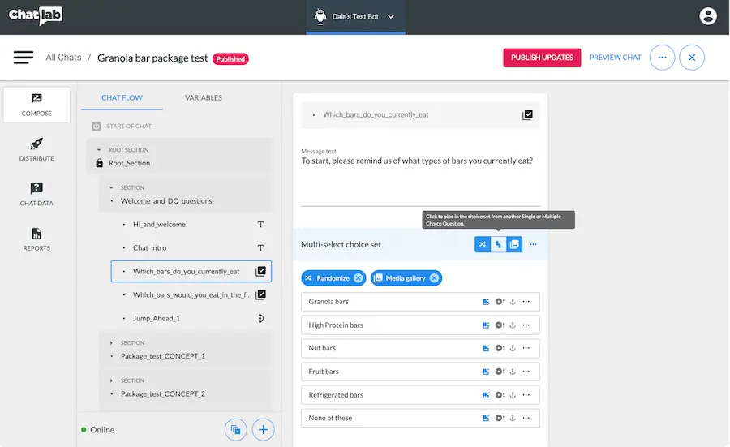Click the copy/duplicate button beside Online status
Viewport: 730px width, 447px height.
235,429
